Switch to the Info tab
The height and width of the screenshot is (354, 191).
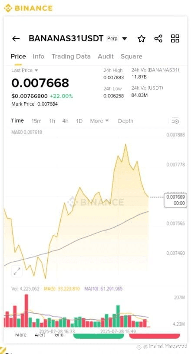(x=39, y=57)
